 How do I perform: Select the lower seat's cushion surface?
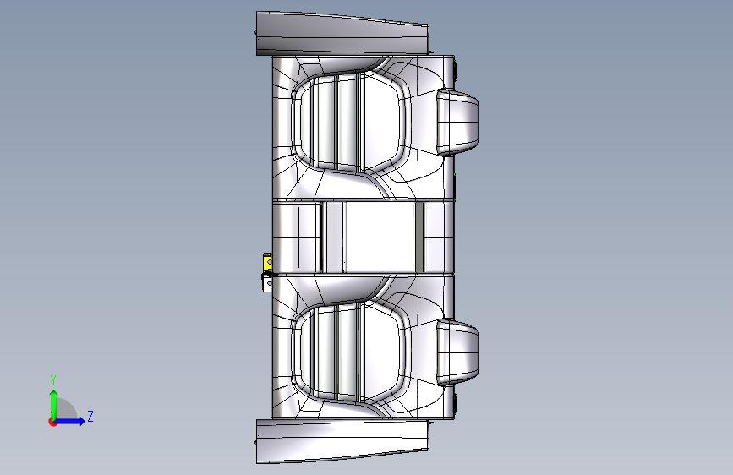pyautogui.click(x=351, y=353)
